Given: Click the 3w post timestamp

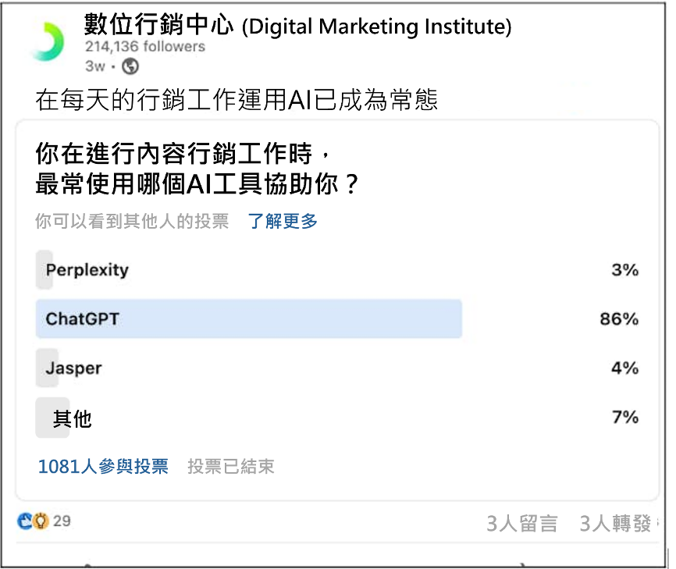Looking at the screenshot, I should (94, 66).
